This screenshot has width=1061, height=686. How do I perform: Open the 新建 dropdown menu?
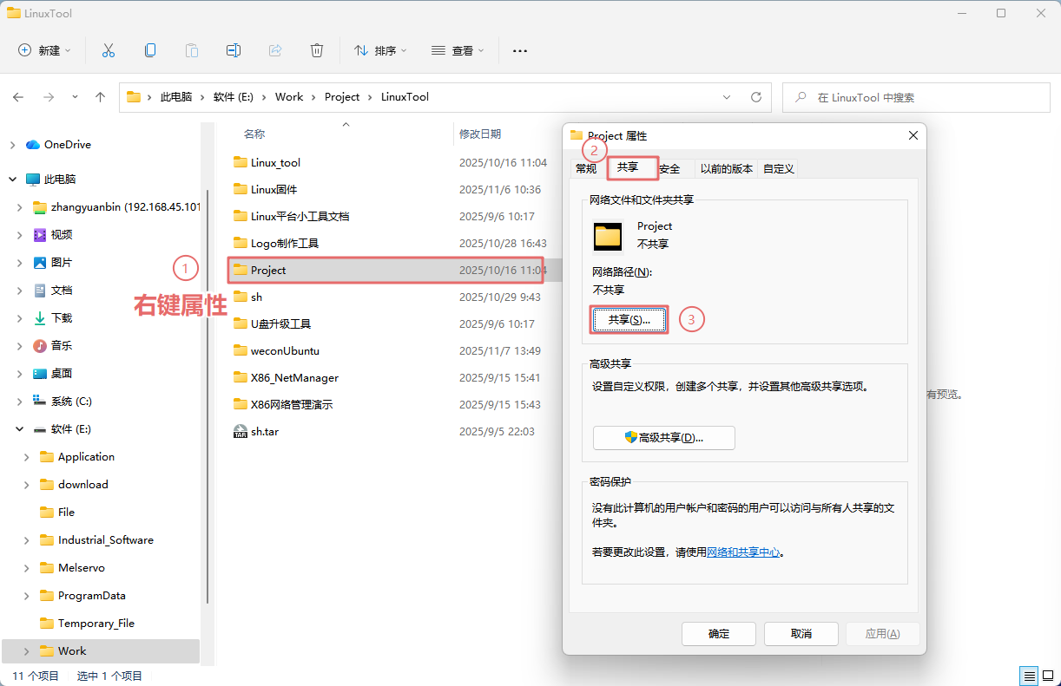[x=45, y=50]
